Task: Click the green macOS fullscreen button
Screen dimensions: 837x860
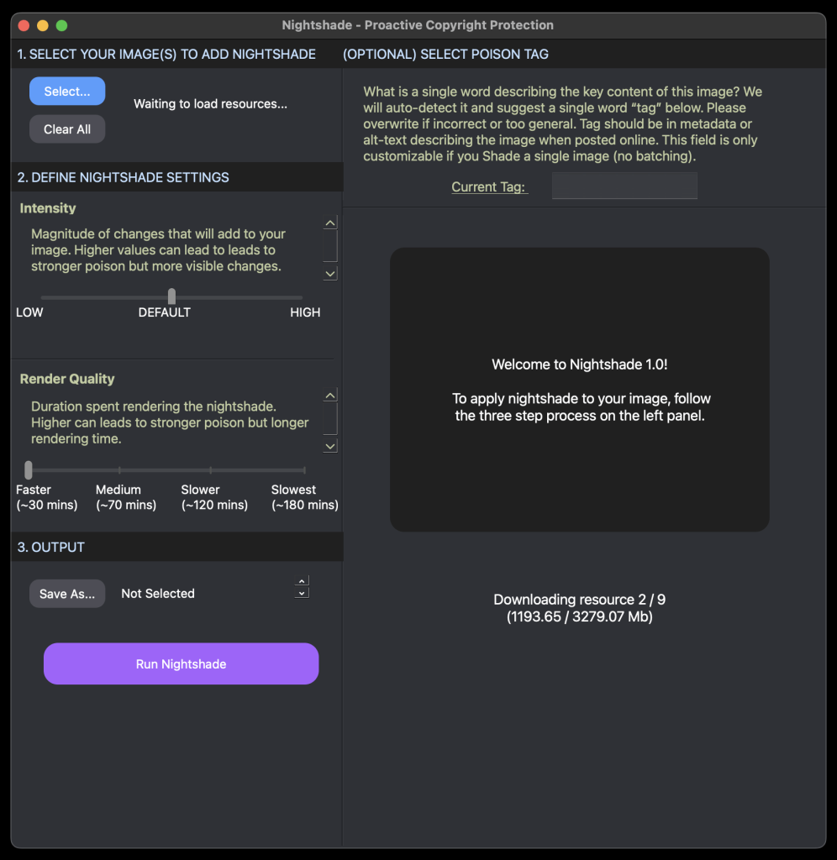Action: (x=61, y=25)
